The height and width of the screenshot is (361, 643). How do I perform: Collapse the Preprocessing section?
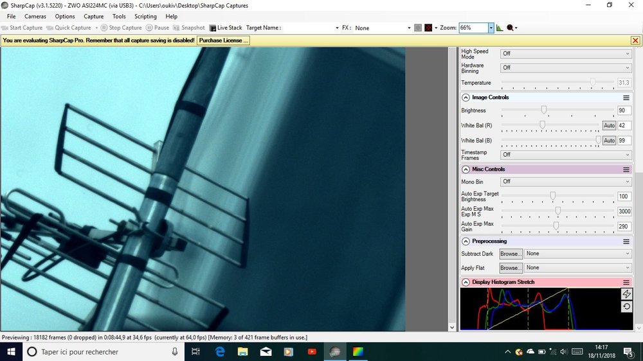click(466, 242)
